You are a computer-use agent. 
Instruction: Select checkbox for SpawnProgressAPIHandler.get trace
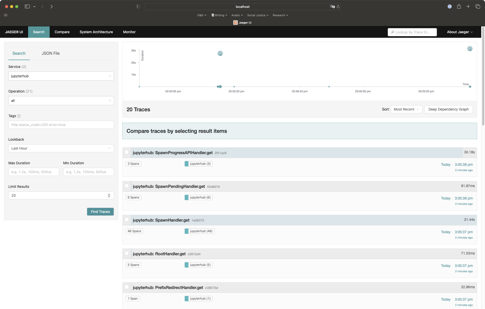[127, 152]
